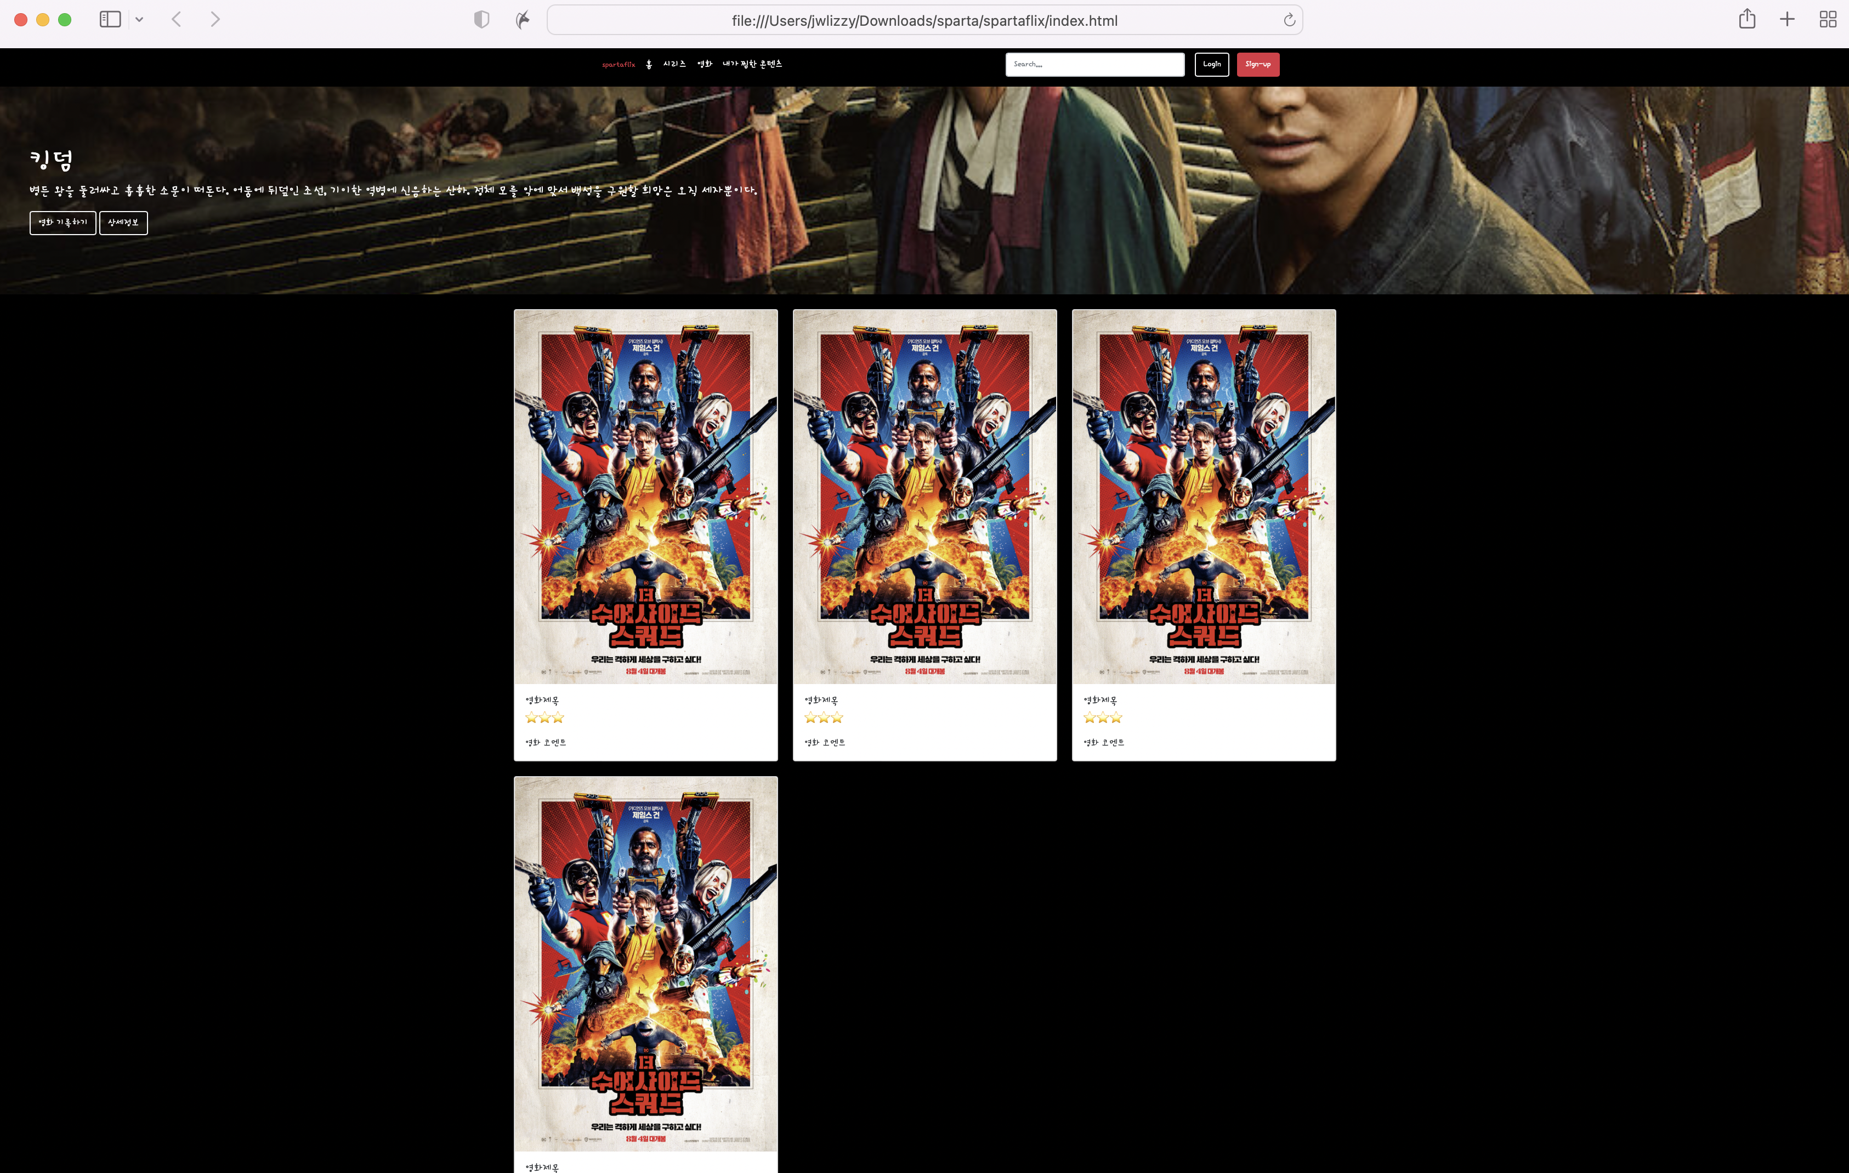Focus the address bar showing index.html path
The image size is (1849, 1173).
pyautogui.click(x=924, y=20)
